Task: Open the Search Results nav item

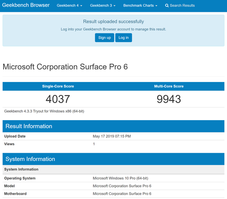Action: pyautogui.click(x=180, y=6)
